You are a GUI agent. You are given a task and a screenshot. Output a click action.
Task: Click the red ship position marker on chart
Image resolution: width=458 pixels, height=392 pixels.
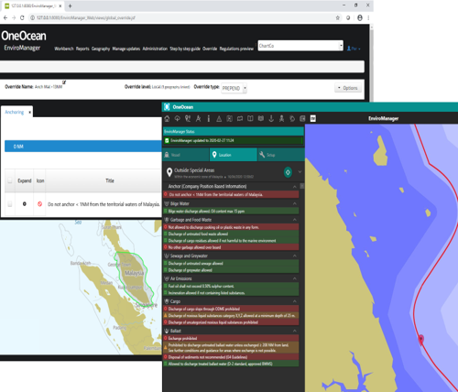coord(421,340)
